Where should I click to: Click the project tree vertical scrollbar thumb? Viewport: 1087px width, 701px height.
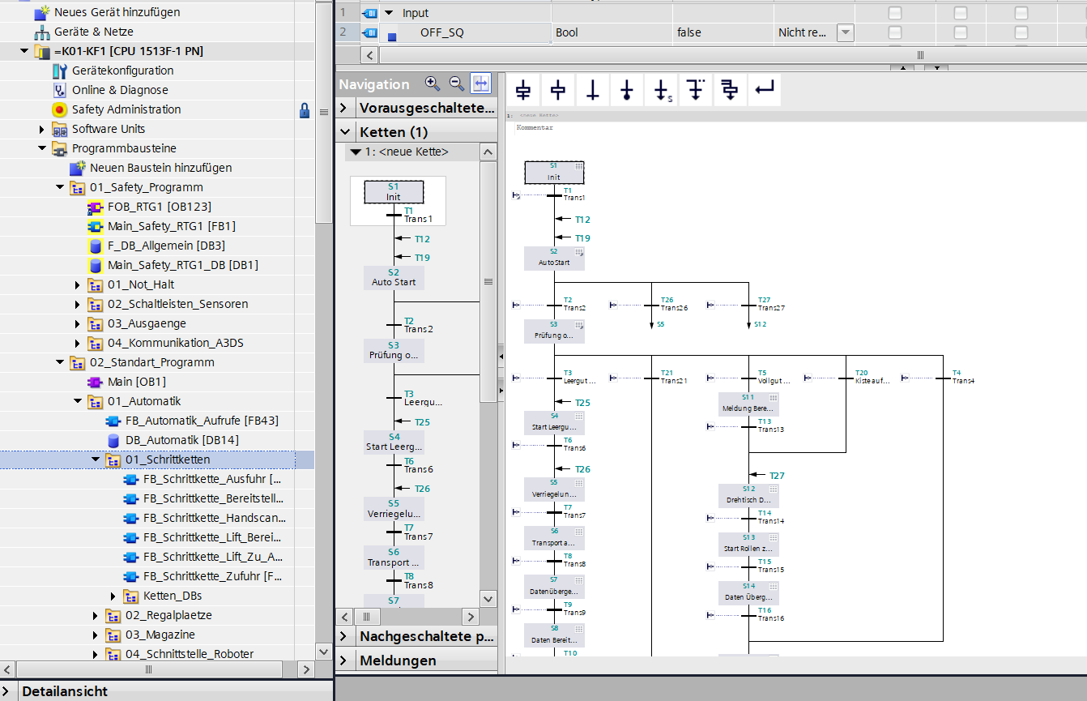point(323,112)
